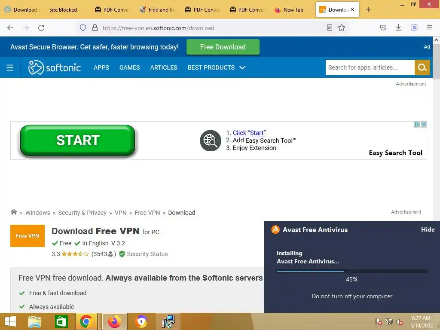The width and height of the screenshot is (440, 330).
Task: Click the forward navigation arrow
Action: point(26,28)
